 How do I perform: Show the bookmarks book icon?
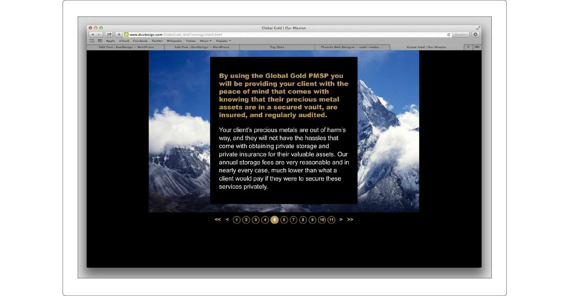click(x=92, y=41)
